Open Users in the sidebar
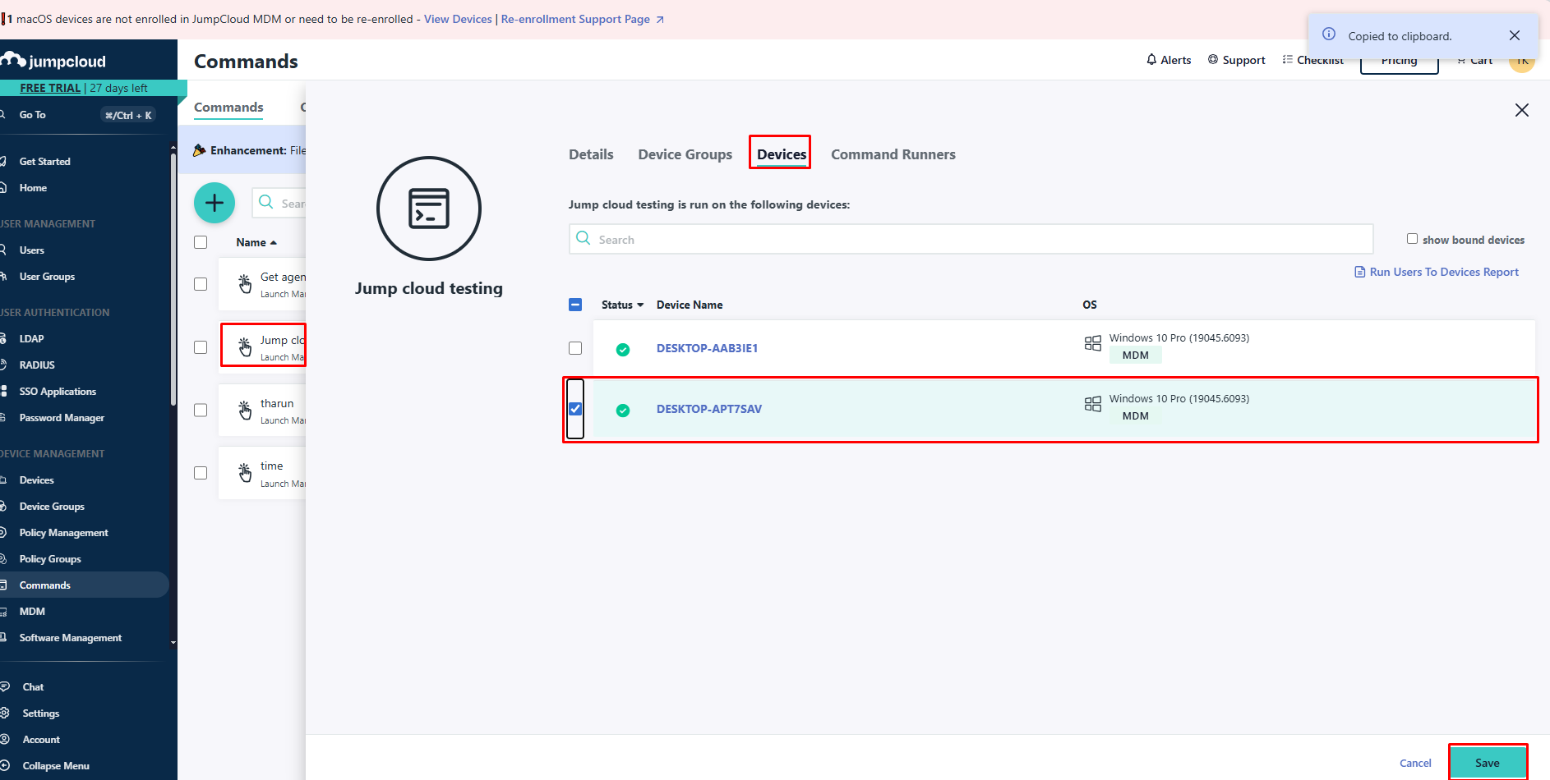1550x780 pixels. coord(32,250)
